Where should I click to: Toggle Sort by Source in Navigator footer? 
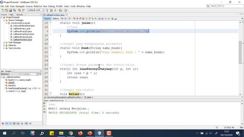(x=30, y=123)
